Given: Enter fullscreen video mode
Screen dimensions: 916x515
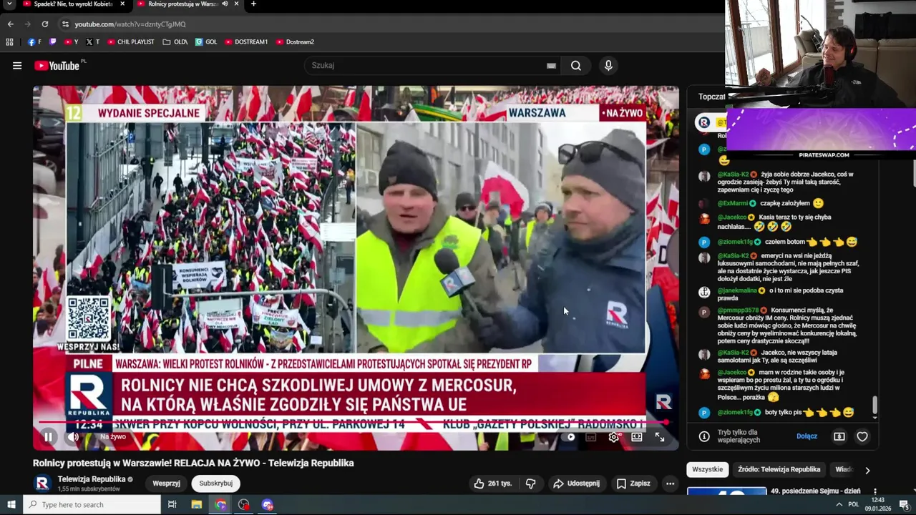Looking at the screenshot, I should point(660,437).
